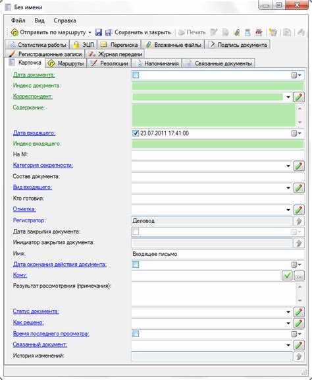Click the pencil edit icon beside Категория секретности
The image size is (312, 380).
(299, 166)
